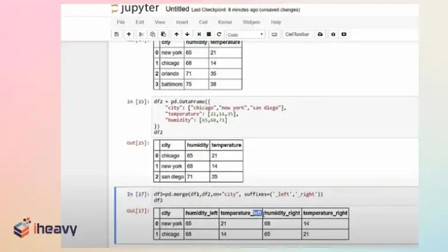Interrupt kernel with stop icon
This screenshot has height=252, width=448.
(209, 34)
